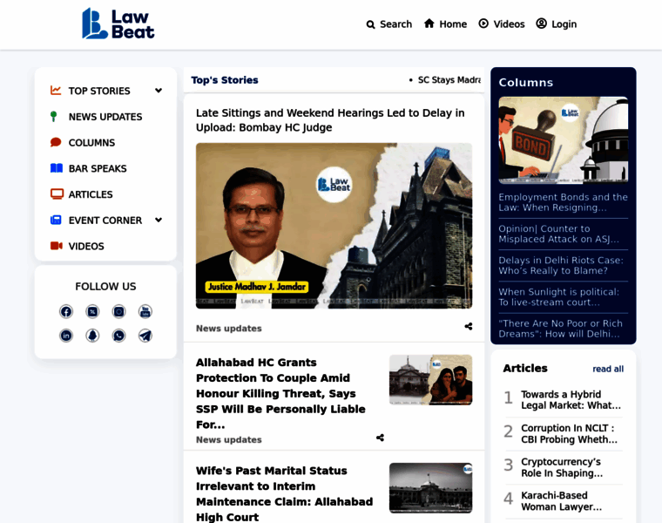Click 'News updates' tag under Allahabad couple story
This screenshot has width=662, height=523.
(229, 440)
